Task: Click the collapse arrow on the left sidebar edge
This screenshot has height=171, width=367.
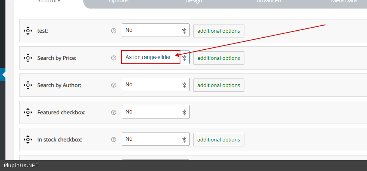Action: pyautogui.click(x=3, y=75)
